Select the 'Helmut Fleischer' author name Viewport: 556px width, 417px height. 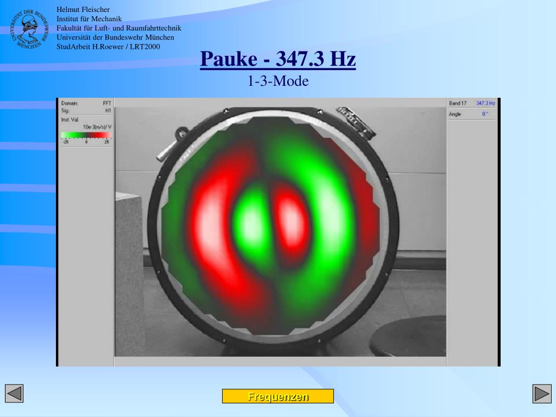83,10
